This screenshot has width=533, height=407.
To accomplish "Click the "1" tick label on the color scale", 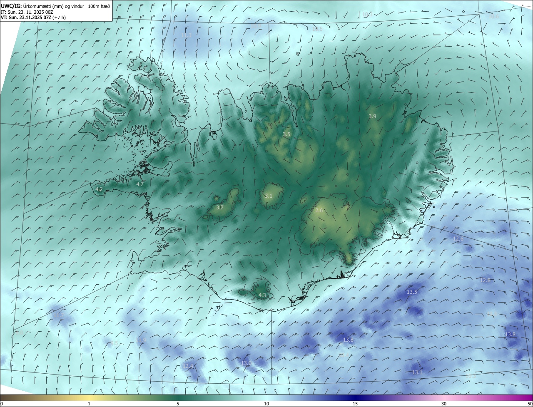I will click(89, 404).
